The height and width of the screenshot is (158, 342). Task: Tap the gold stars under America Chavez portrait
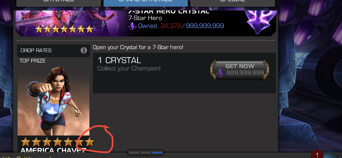tap(58, 142)
